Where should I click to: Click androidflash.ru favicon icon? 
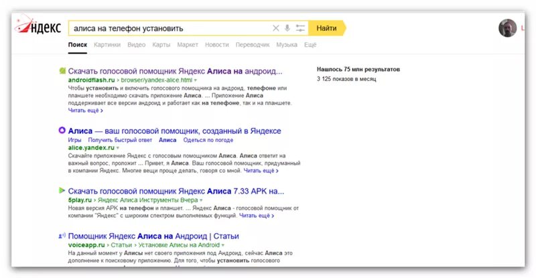click(62, 71)
